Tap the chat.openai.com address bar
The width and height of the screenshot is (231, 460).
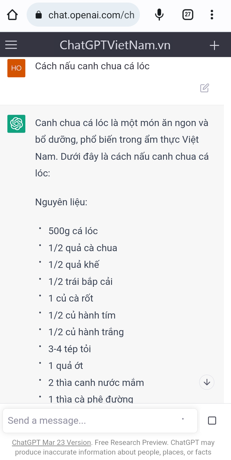point(91,15)
